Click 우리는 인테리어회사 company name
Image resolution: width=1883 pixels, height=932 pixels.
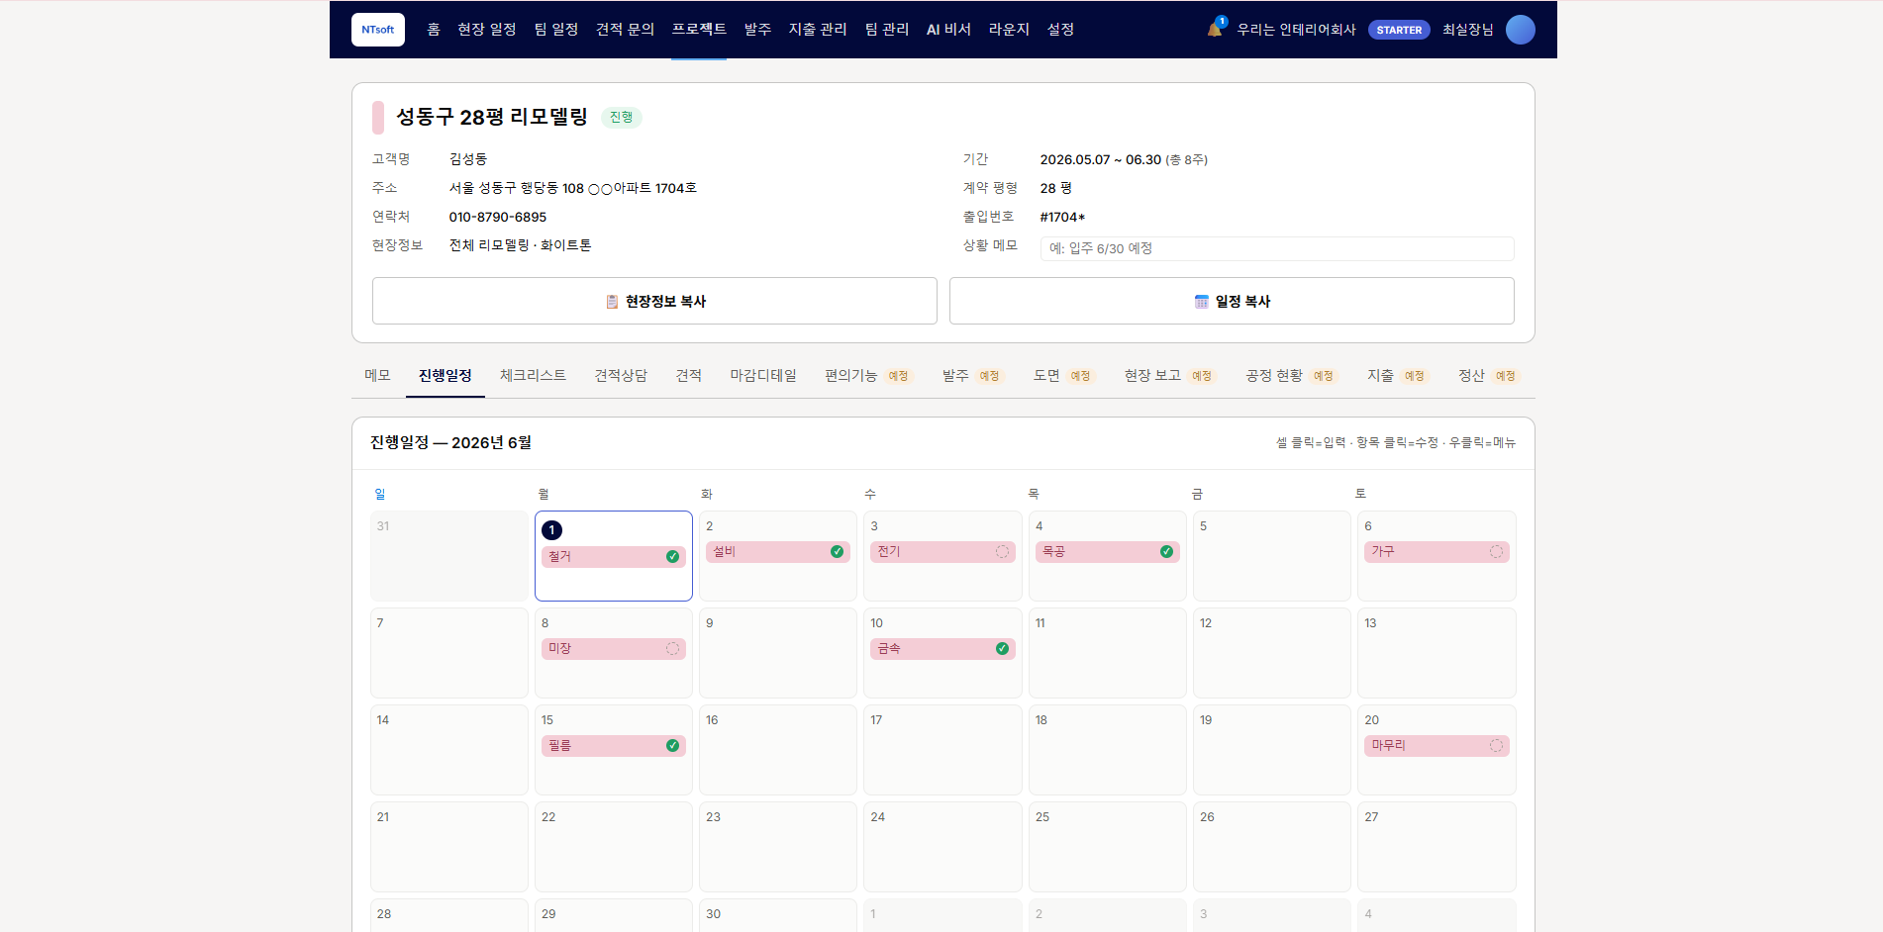click(1296, 30)
